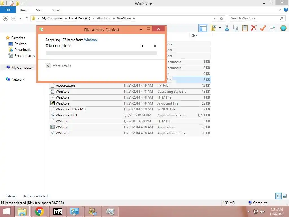Cancel the recycling operation with X
Image resolution: width=289 pixels, height=217 pixels.
(x=155, y=46)
